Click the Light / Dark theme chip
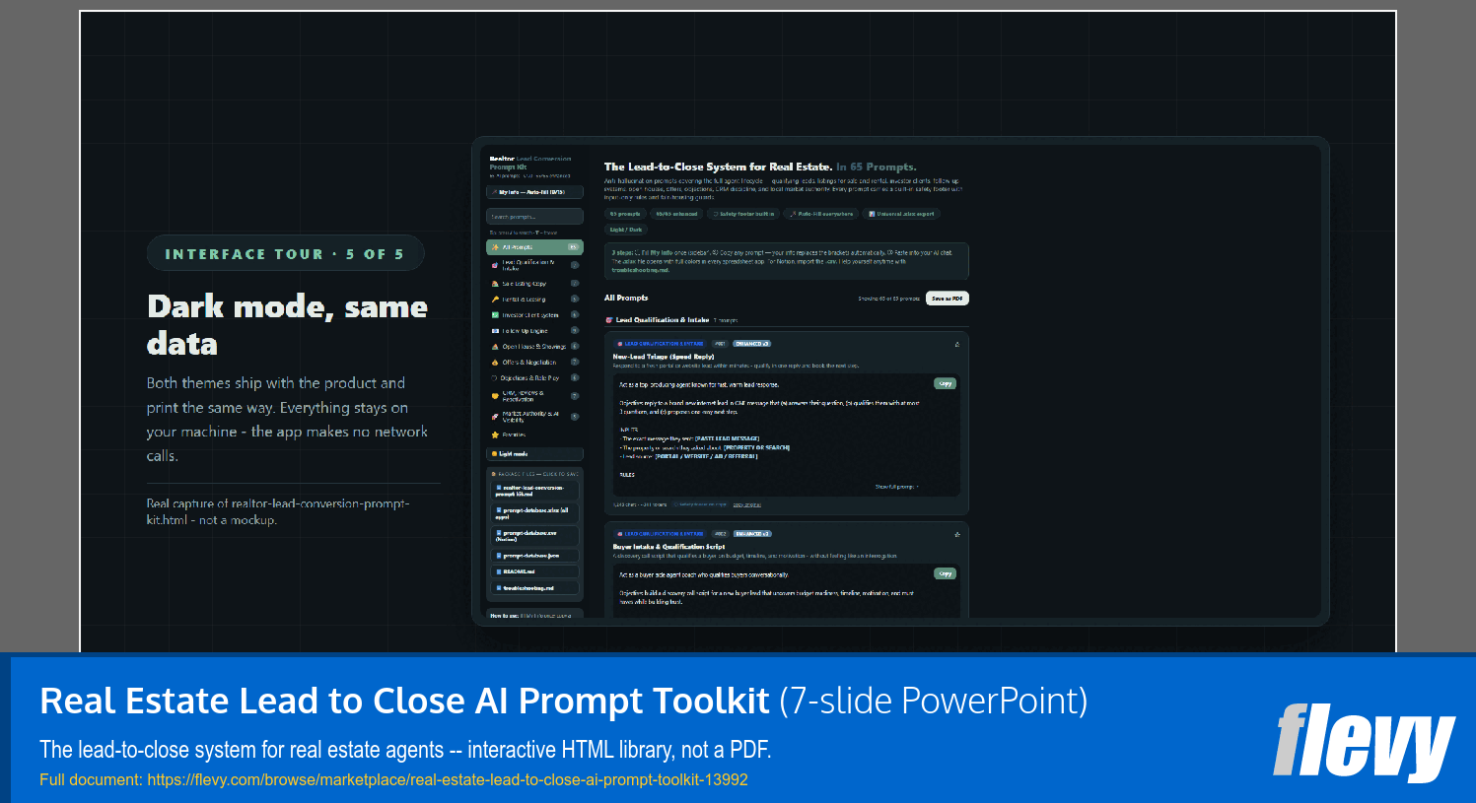The height and width of the screenshot is (803, 1476). pos(625,230)
